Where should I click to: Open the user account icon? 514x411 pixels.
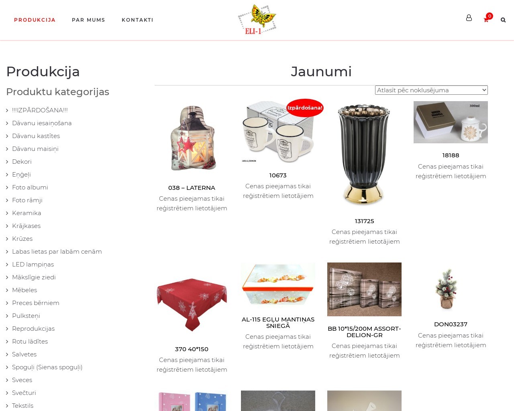tap(469, 18)
